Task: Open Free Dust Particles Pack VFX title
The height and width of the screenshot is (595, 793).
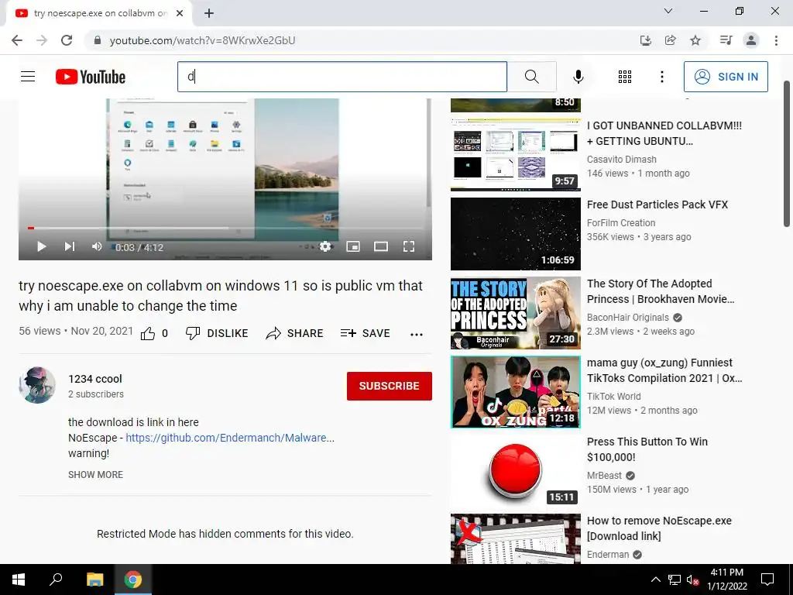Action: tap(657, 205)
